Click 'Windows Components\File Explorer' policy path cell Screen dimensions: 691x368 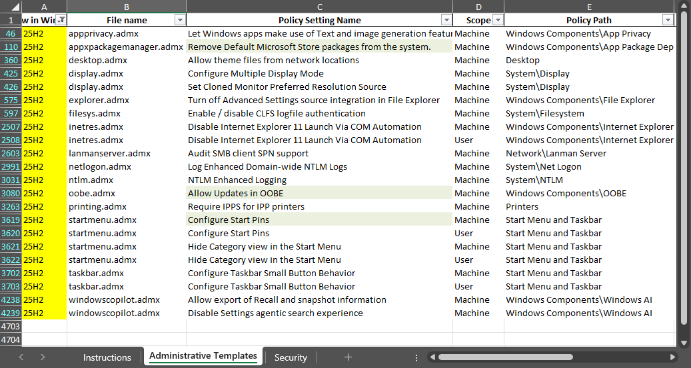click(589, 100)
